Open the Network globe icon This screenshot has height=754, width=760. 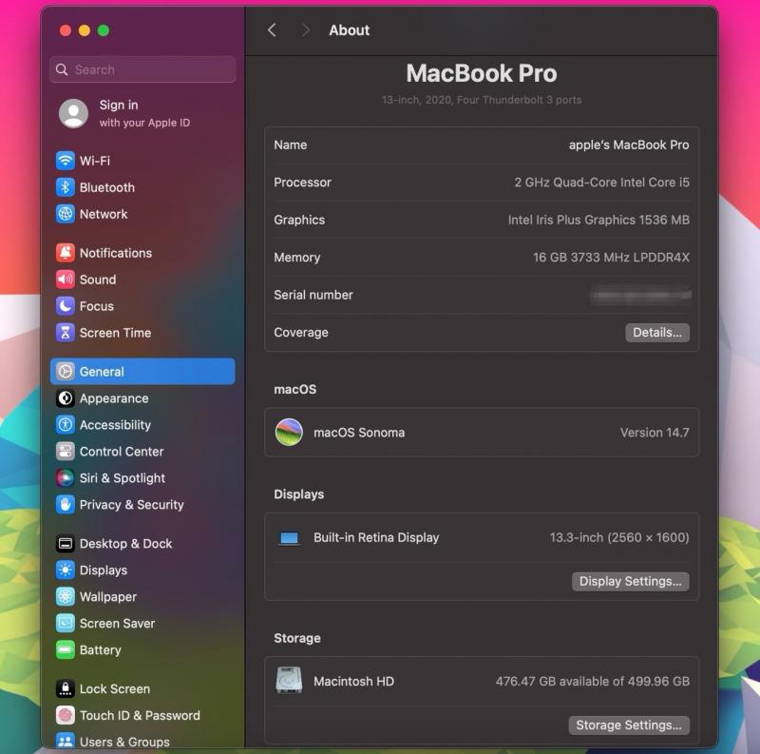pos(65,214)
